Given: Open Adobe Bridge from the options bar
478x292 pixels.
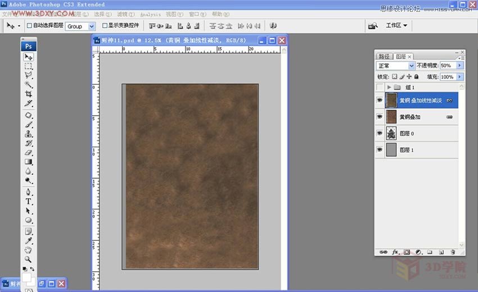Looking at the screenshot, I should click(x=373, y=26).
